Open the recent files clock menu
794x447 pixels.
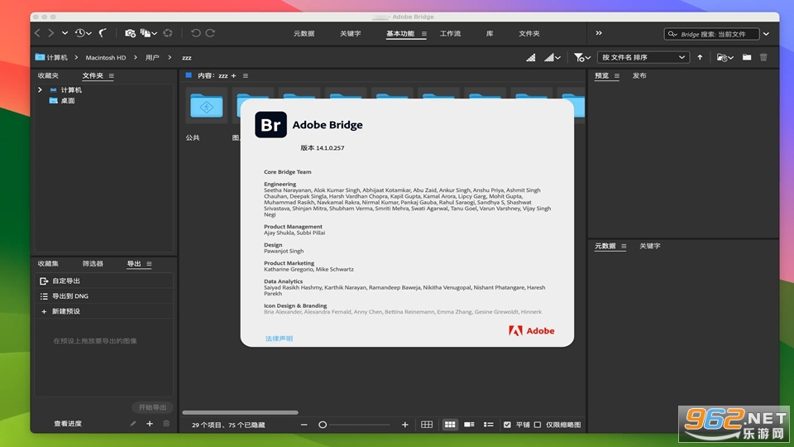[x=83, y=33]
